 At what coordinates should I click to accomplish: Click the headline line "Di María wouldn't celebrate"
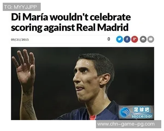click(71, 17)
